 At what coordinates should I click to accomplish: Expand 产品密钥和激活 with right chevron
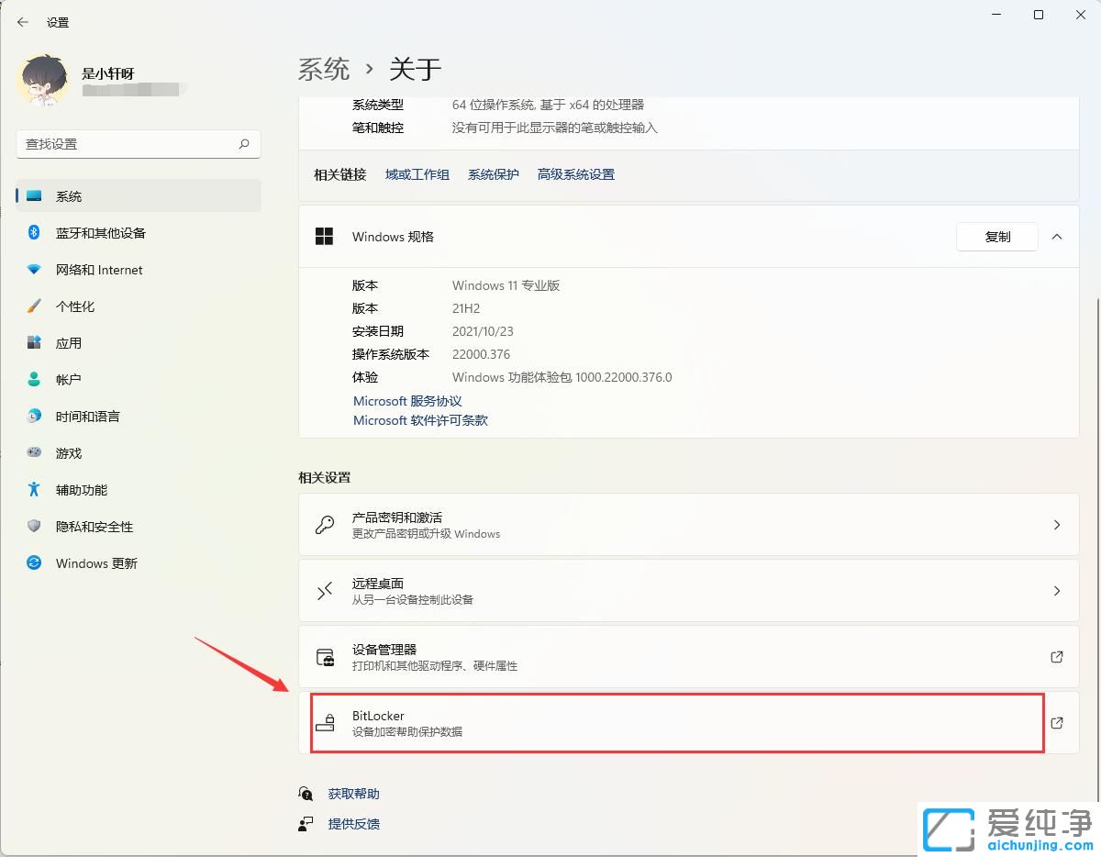(x=1056, y=525)
